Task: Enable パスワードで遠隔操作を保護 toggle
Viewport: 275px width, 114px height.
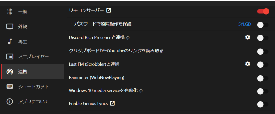Action: pyautogui.click(x=263, y=24)
